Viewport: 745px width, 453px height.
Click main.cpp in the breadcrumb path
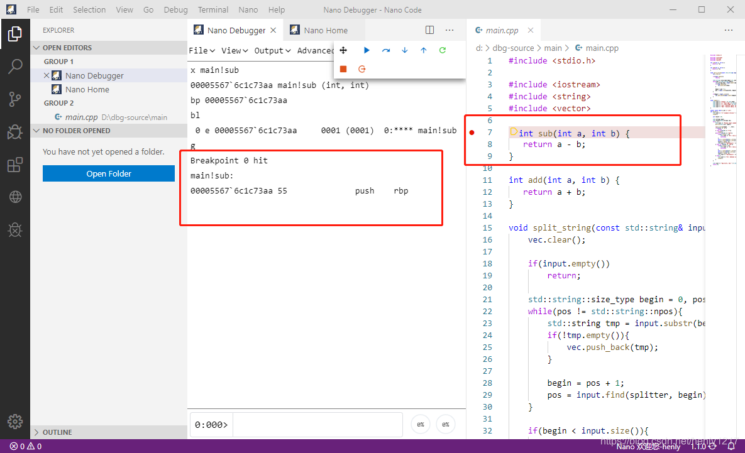point(597,48)
